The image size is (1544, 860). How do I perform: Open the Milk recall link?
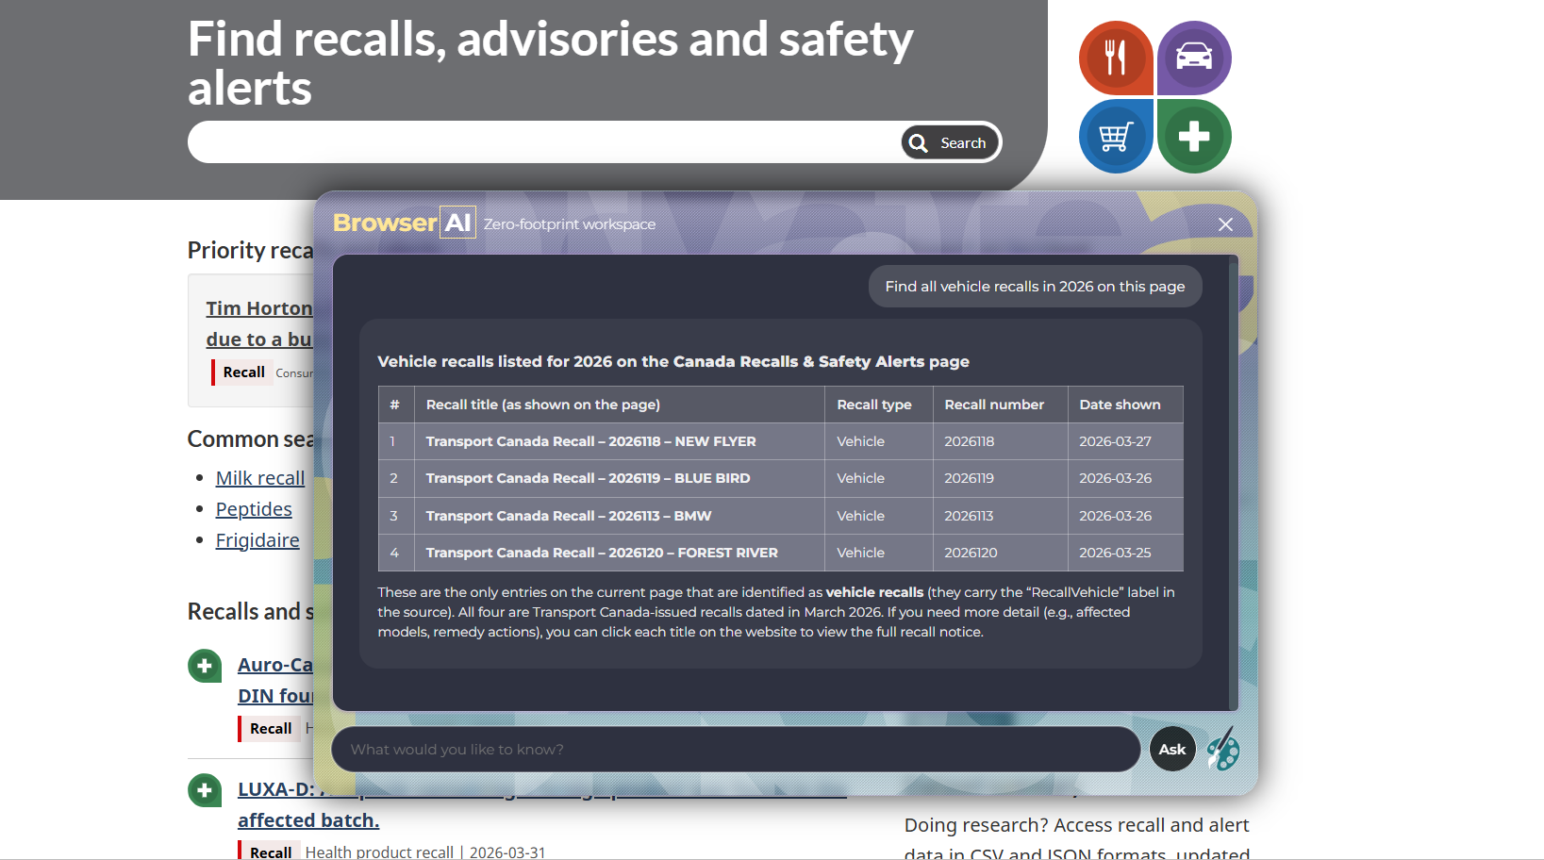(260, 478)
